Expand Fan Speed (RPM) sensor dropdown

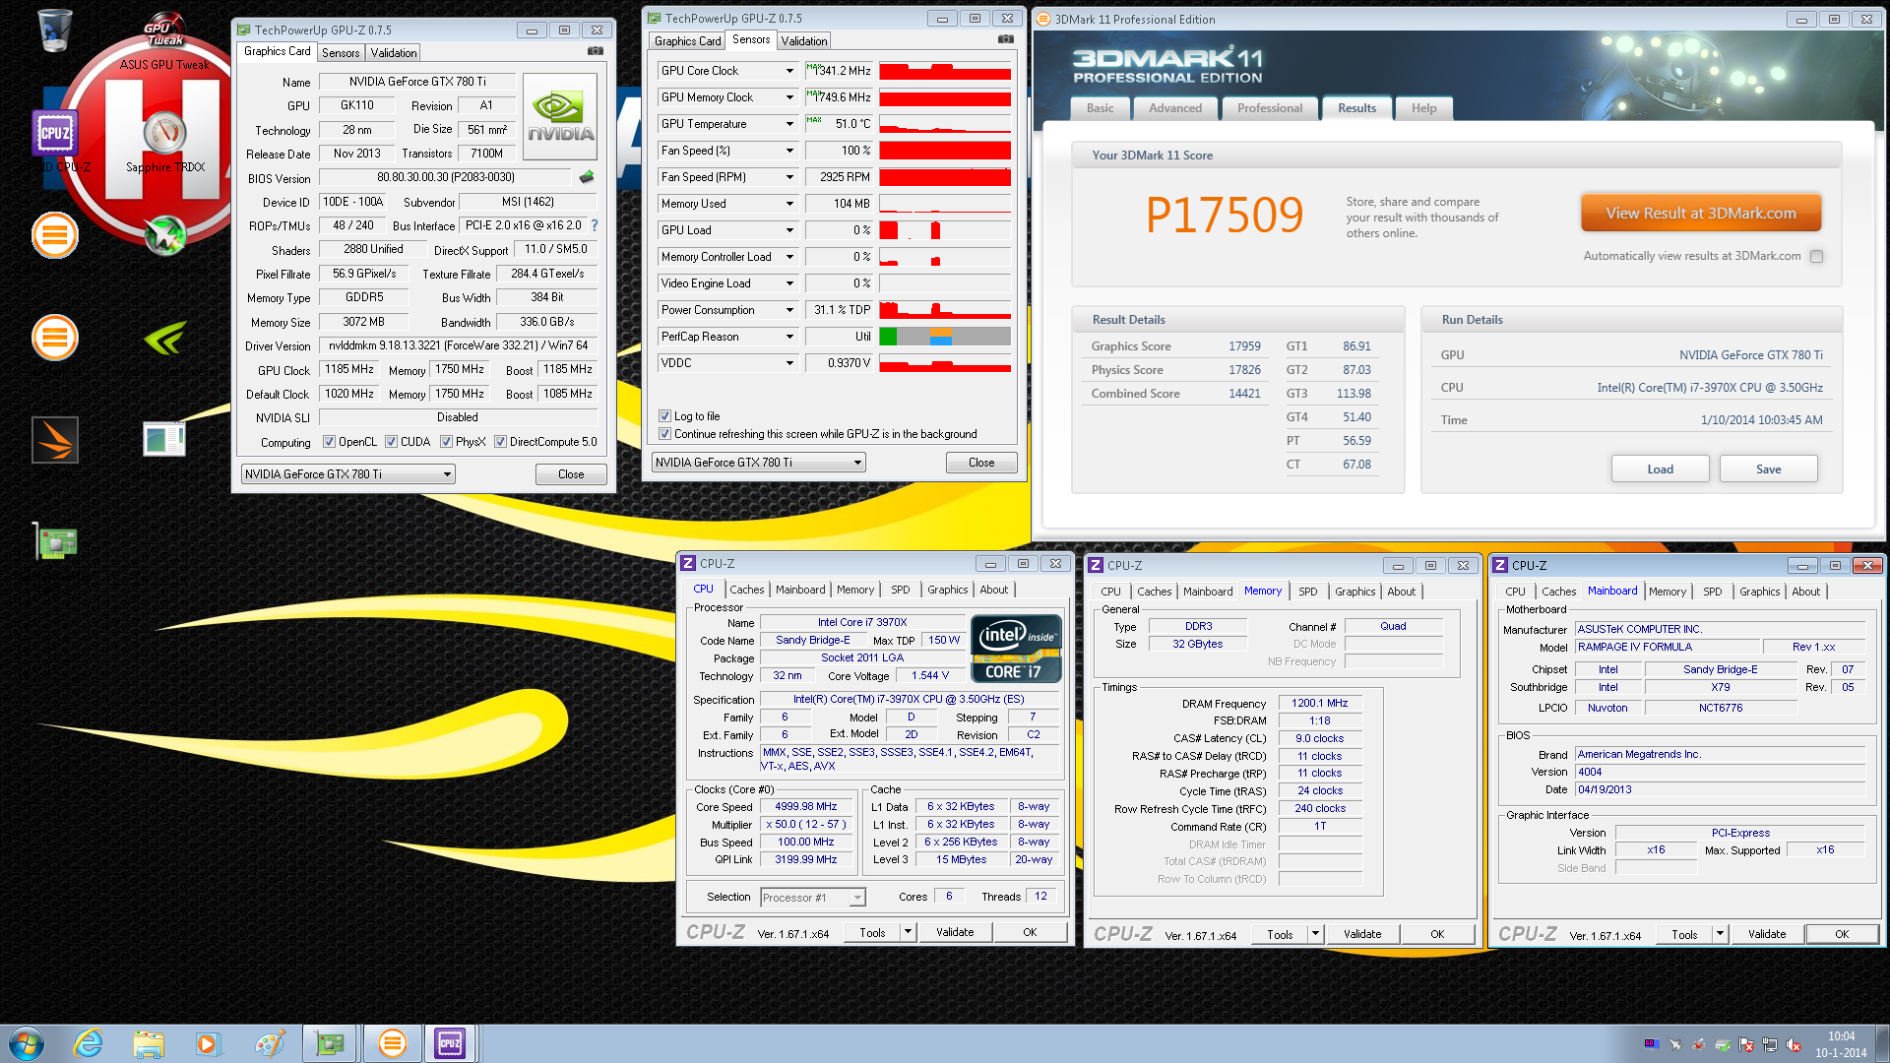pyautogui.click(x=789, y=177)
